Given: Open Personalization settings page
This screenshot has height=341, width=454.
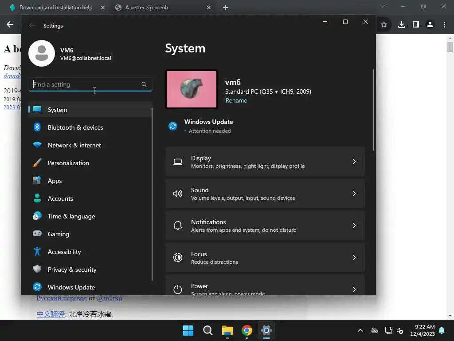Looking at the screenshot, I should click(x=90, y=163).
